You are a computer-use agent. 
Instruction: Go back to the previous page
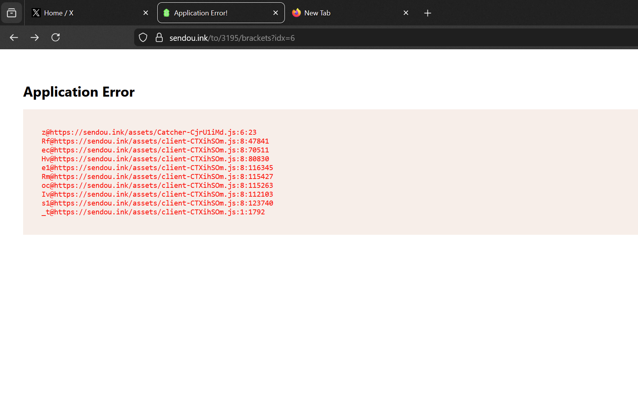point(14,38)
